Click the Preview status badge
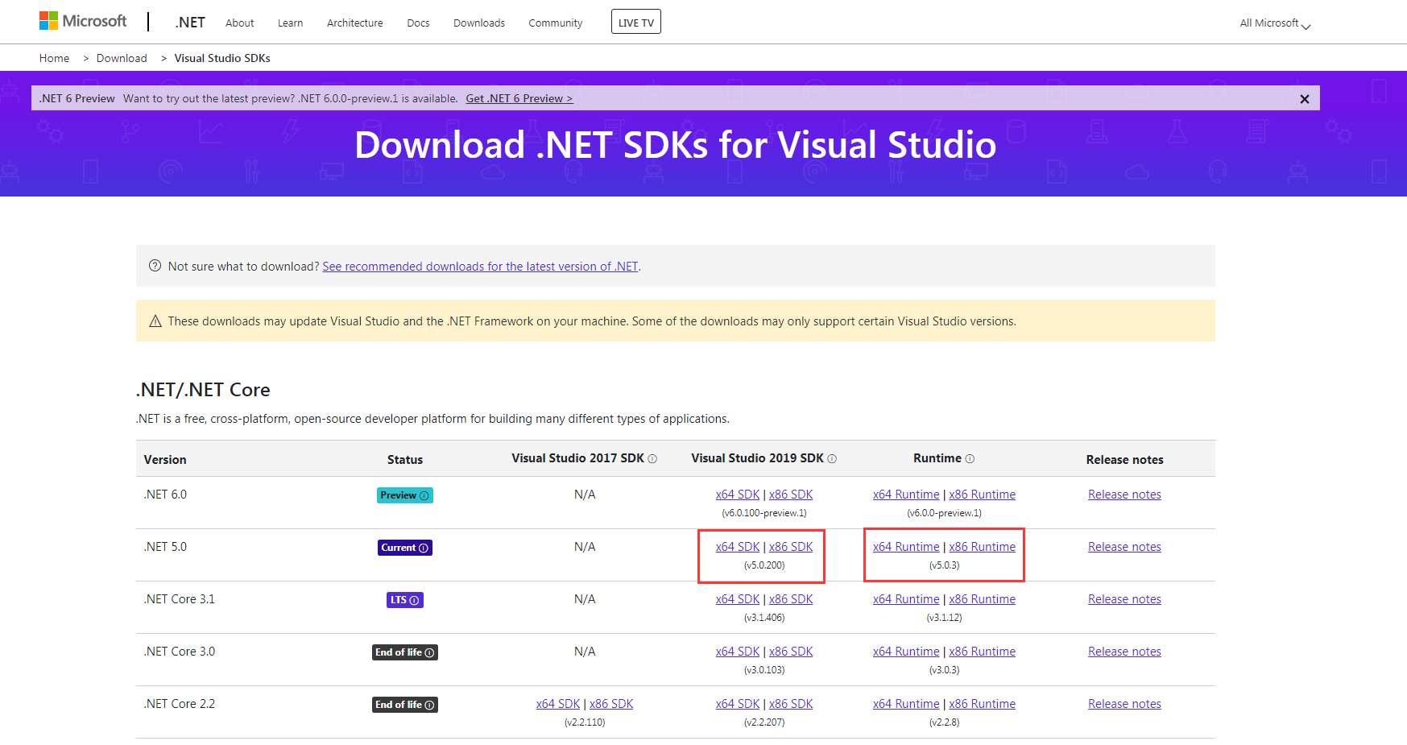This screenshot has width=1407, height=745. point(404,495)
